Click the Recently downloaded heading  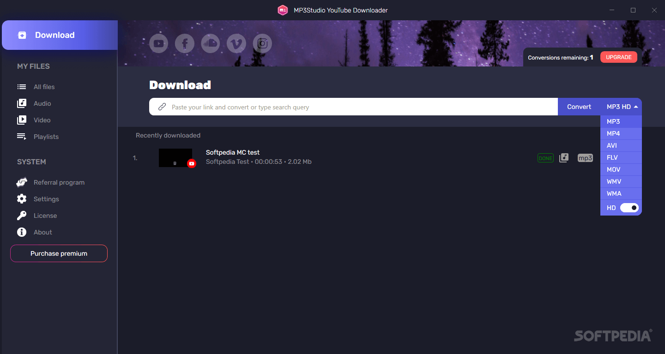pyautogui.click(x=168, y=135)
